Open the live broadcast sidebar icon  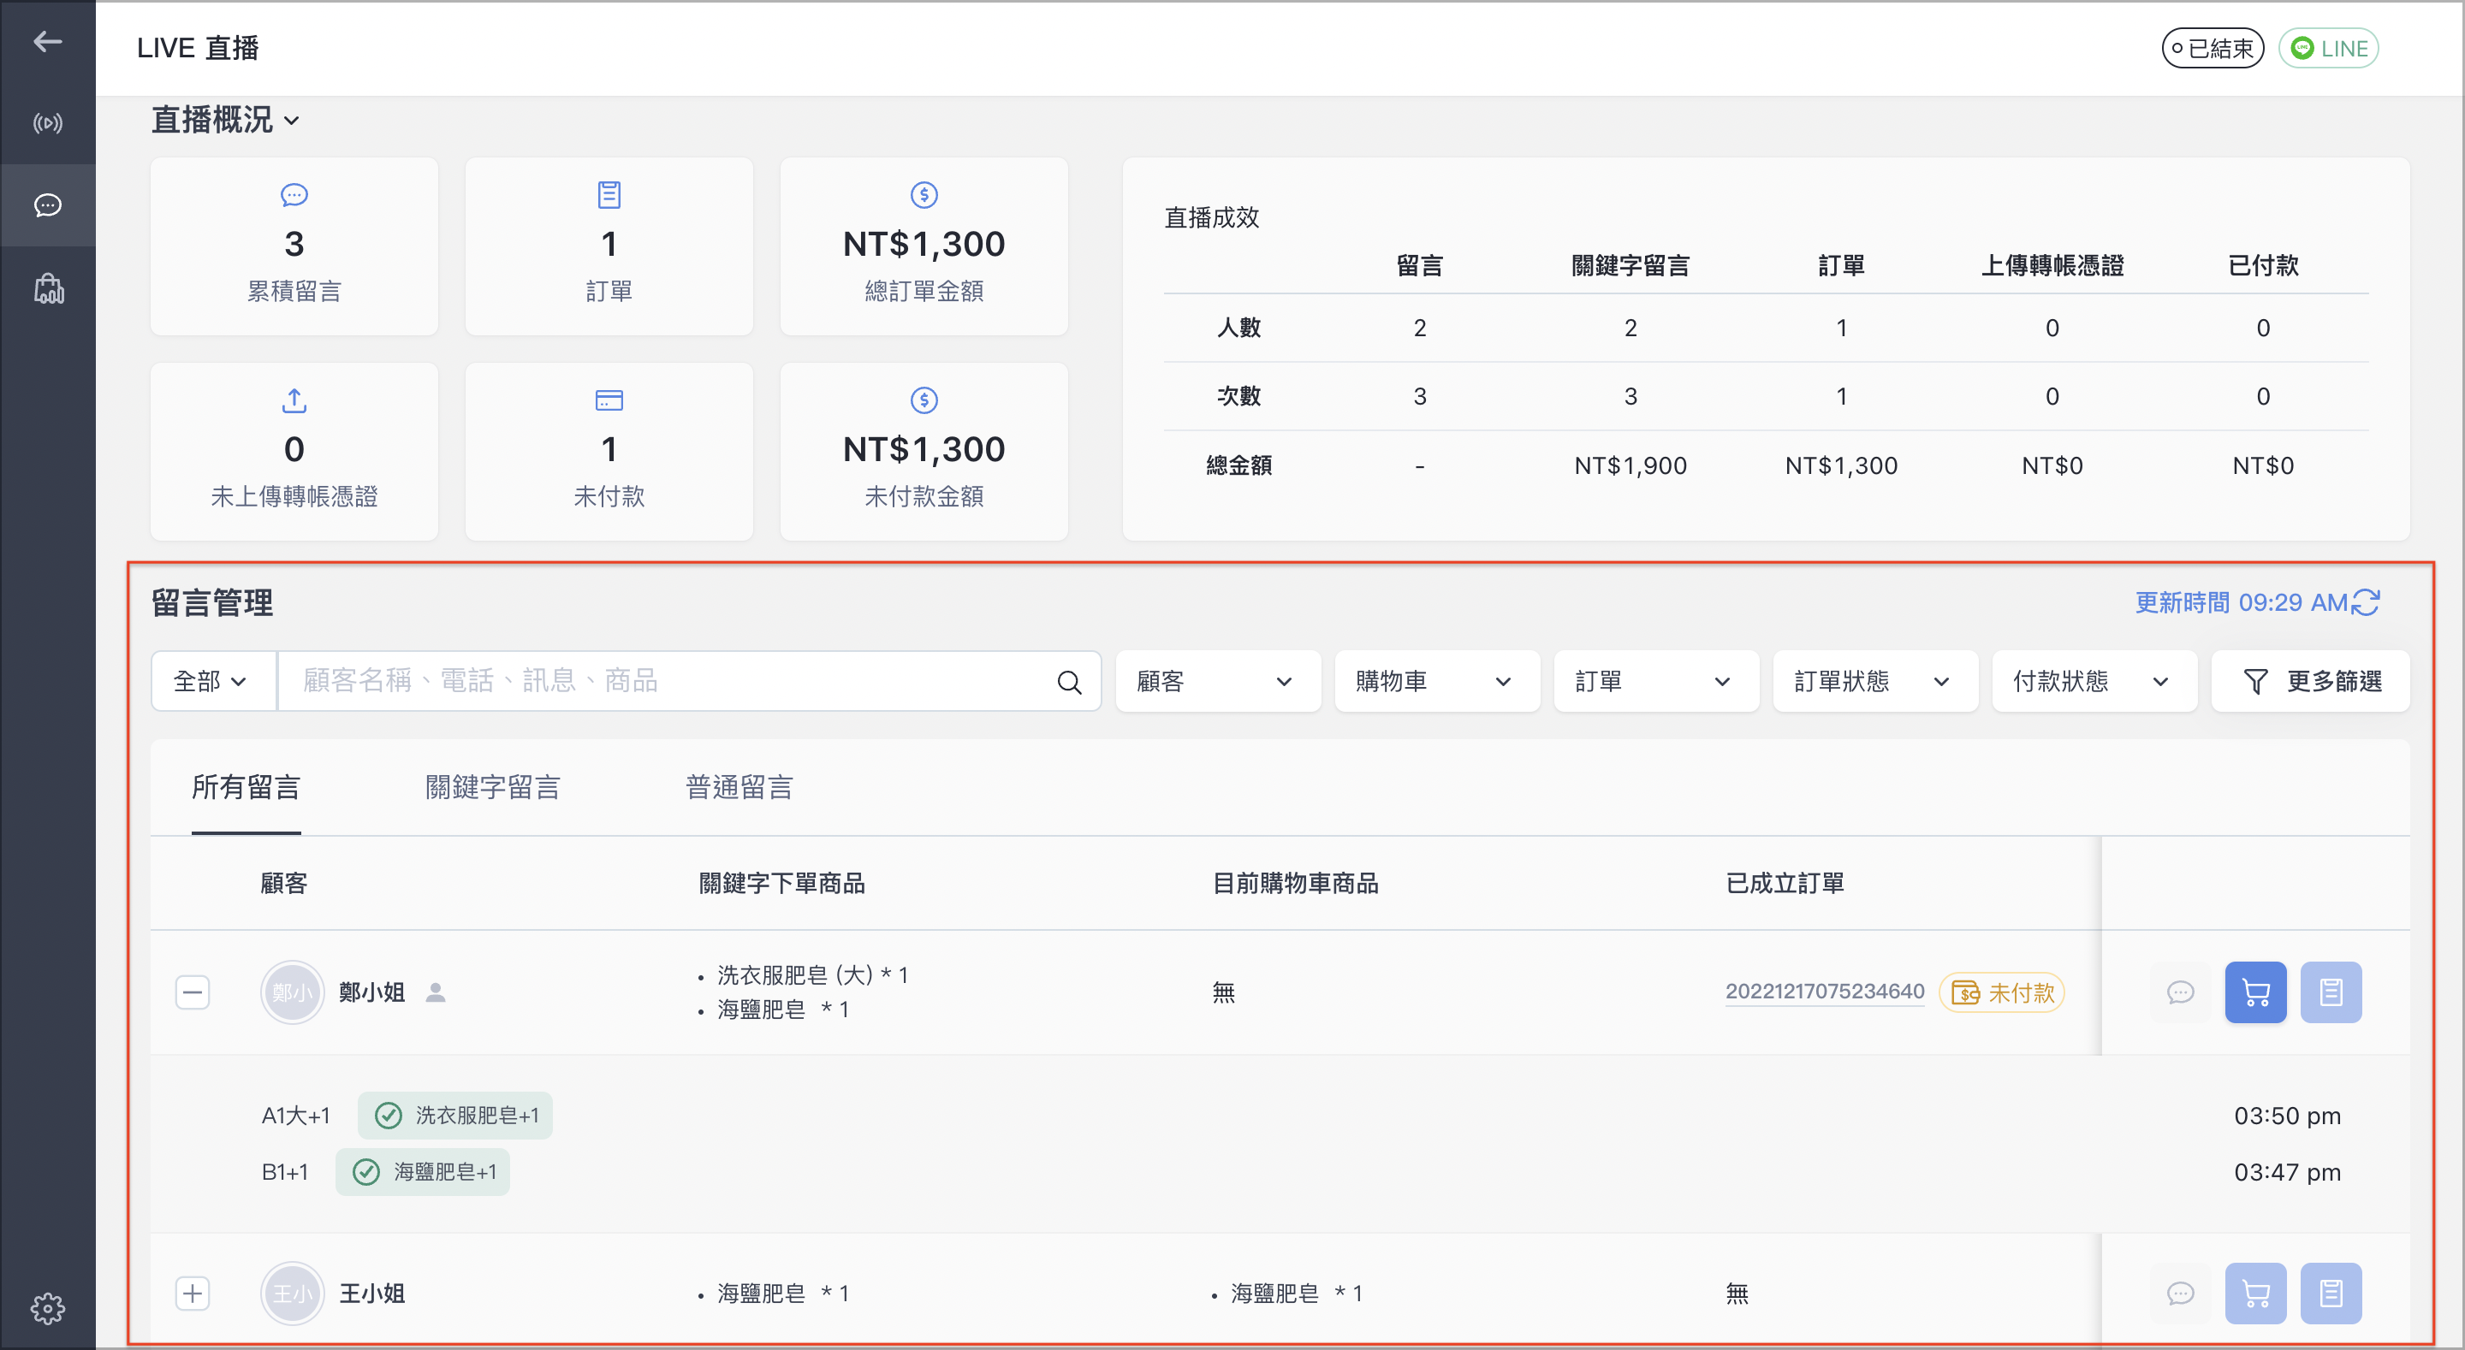pos(47,122)
